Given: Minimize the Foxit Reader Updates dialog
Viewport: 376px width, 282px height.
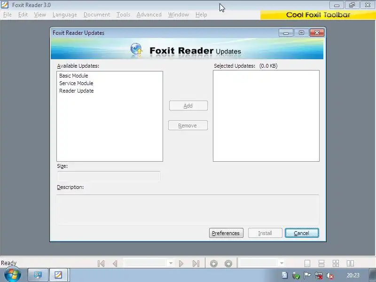Looking at the screenshot, I should pos(286,32).
